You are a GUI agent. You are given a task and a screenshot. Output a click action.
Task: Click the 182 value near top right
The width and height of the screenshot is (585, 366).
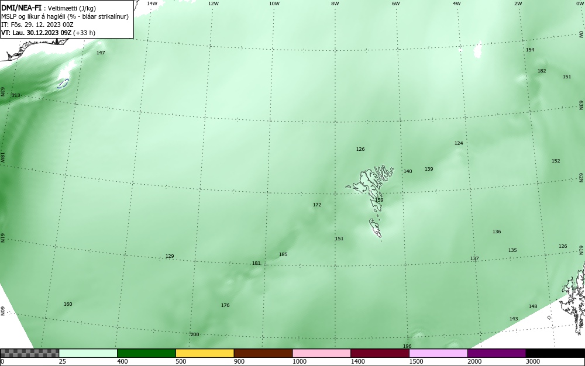point(542,71)
